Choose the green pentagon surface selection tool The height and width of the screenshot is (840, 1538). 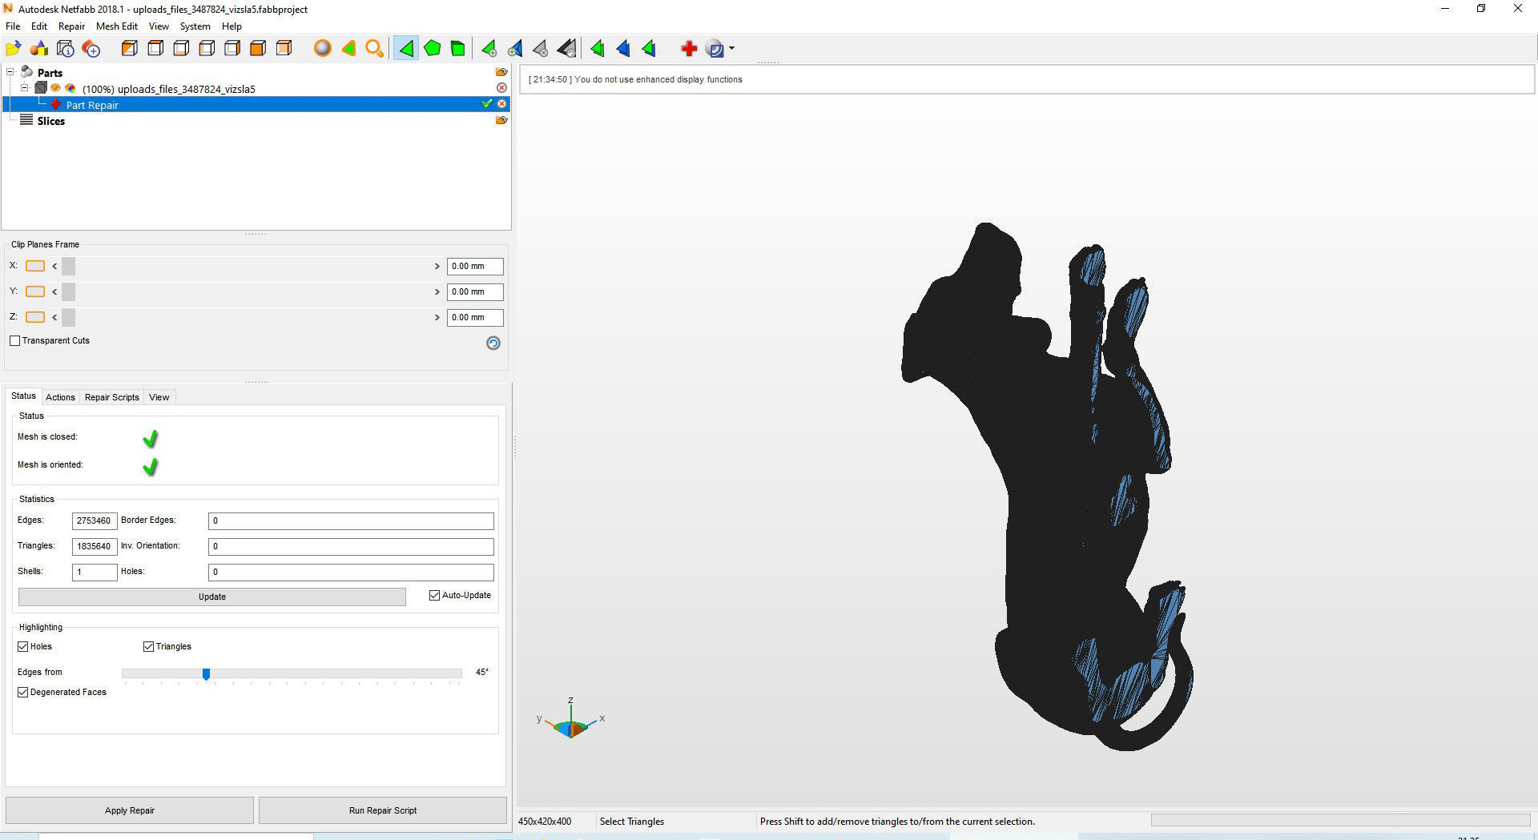[432, 49]
